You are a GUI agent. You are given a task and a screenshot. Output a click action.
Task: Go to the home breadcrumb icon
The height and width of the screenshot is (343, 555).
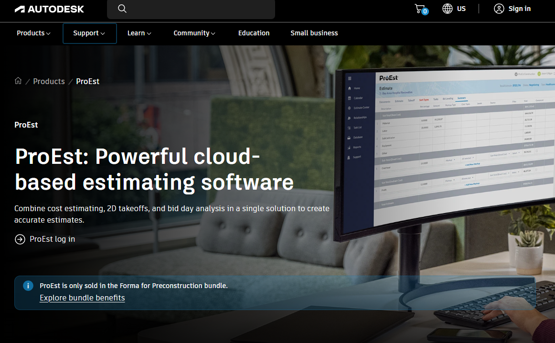click(18, 81)
